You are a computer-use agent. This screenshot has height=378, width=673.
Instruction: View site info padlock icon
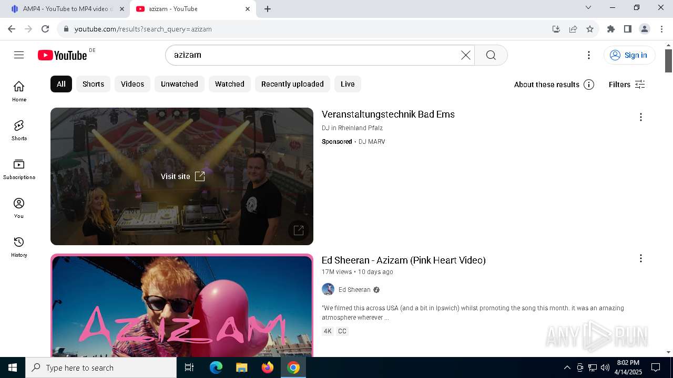[x=66, y=29]
